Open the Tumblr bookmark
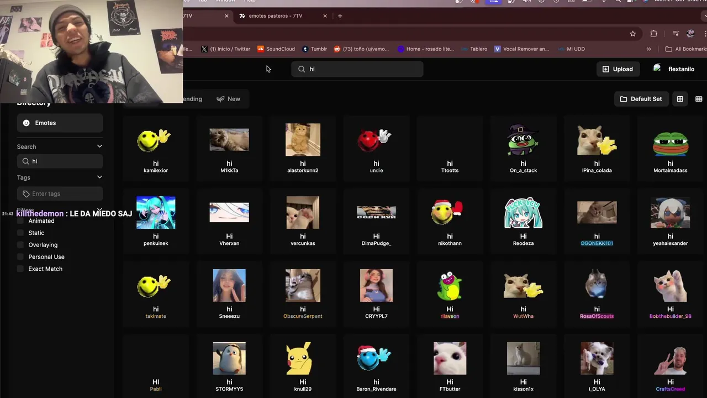This screenshot has height=398, width=707. coord(314,49)
